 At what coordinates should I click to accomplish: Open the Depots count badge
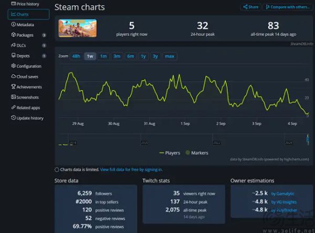pyautogui.click(x=44, y=56)
